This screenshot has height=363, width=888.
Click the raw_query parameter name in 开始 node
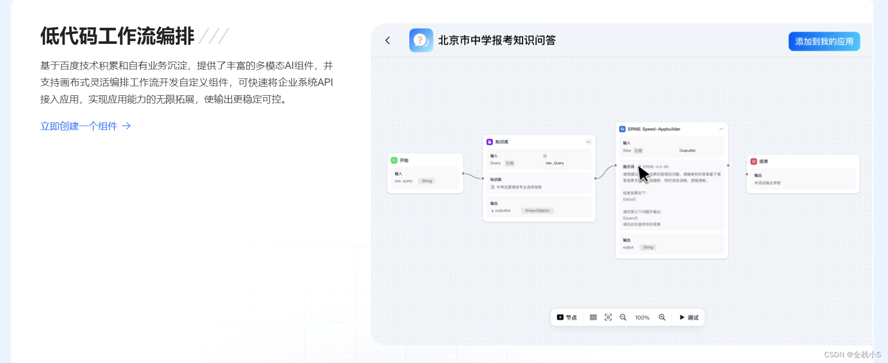click(404, 181)
